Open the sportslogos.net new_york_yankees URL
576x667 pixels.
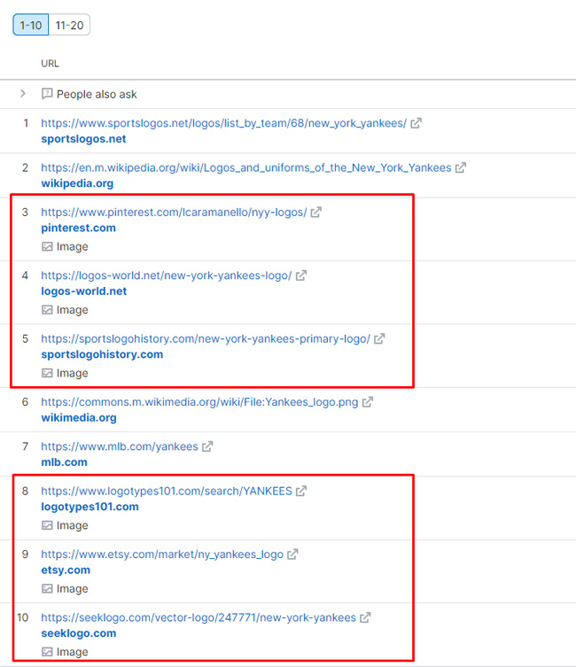(224, 123)
